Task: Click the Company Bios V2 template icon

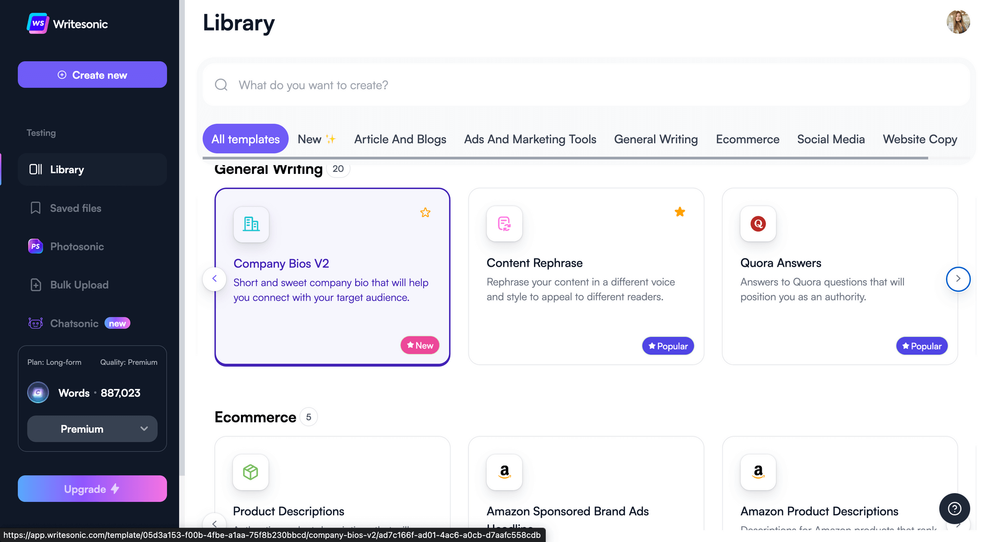Action: click(251, 223)
